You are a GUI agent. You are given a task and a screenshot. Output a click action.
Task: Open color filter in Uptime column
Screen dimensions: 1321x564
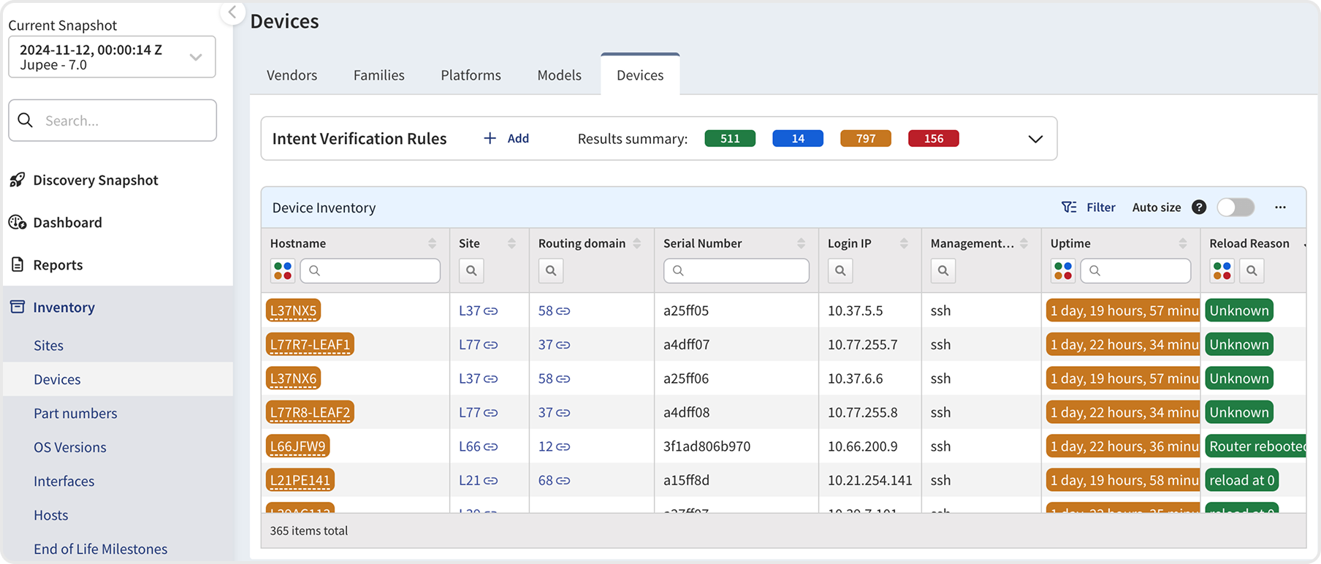[1063, 271]
